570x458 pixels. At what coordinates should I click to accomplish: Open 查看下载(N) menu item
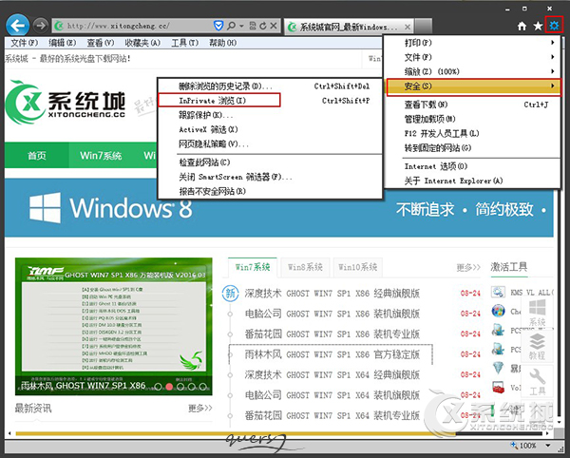(x=472, y=105)
